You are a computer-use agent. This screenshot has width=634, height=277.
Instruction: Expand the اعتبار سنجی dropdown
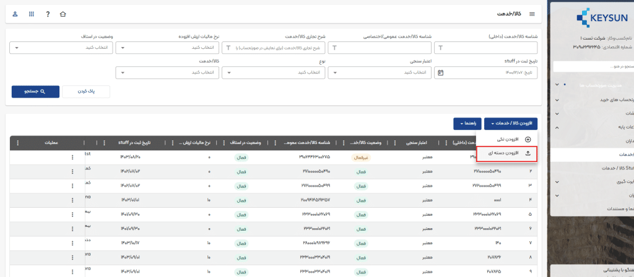tap(379, 72)
